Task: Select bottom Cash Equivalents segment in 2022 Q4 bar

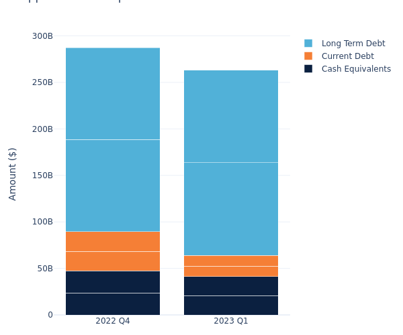Action: click(x=113, y=304)
